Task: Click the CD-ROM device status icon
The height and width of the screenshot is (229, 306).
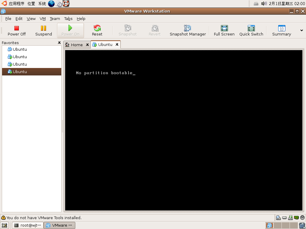Action: [x=278, y=217]
